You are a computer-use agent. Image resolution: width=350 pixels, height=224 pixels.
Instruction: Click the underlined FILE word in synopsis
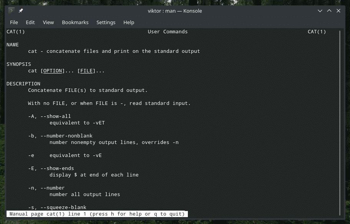(x=86, y=71)
